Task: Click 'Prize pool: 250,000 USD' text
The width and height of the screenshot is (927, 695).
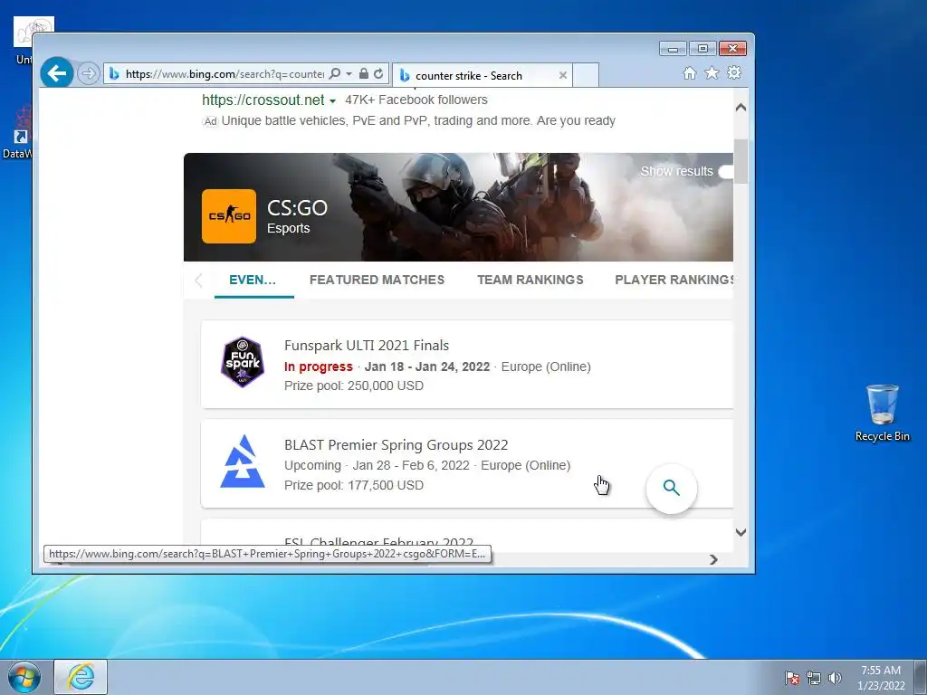Action: pos(354,386)
